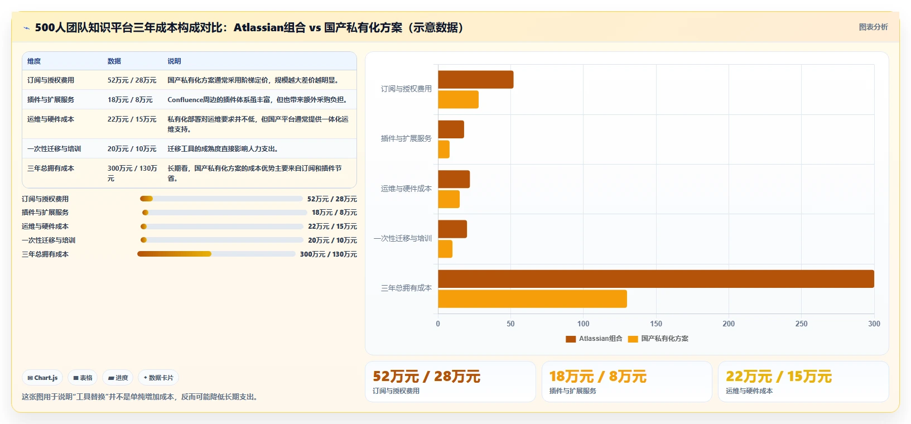Click 国产私有化 bar for 三年总拥有成本 in chart

point(533,299)
